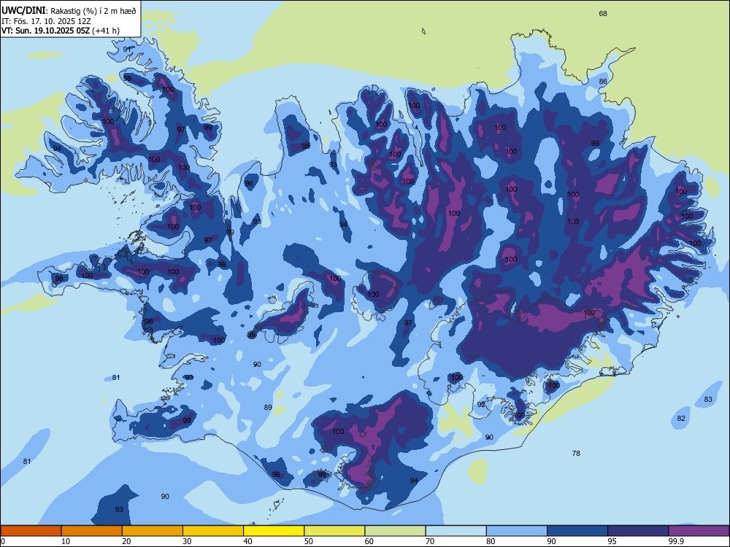Click the '30' legend tick label

(x=187, y=541)
